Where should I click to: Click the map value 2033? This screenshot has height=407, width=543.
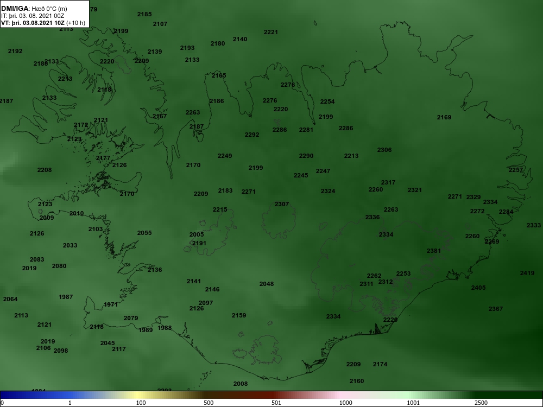pyautogui.click(x=70, y=245)
